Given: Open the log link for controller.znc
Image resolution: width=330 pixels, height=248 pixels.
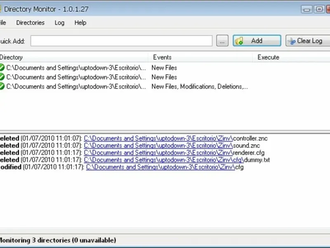Looking at the screenshot, I should [x=158, y=138].
